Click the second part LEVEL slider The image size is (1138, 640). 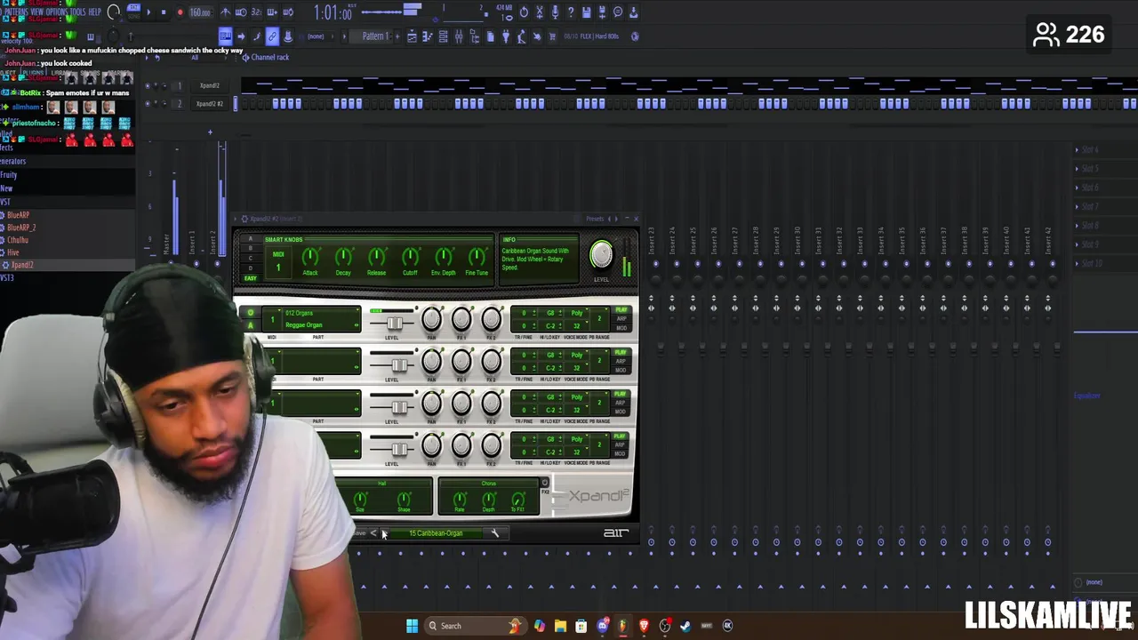[x=398, y=365]
